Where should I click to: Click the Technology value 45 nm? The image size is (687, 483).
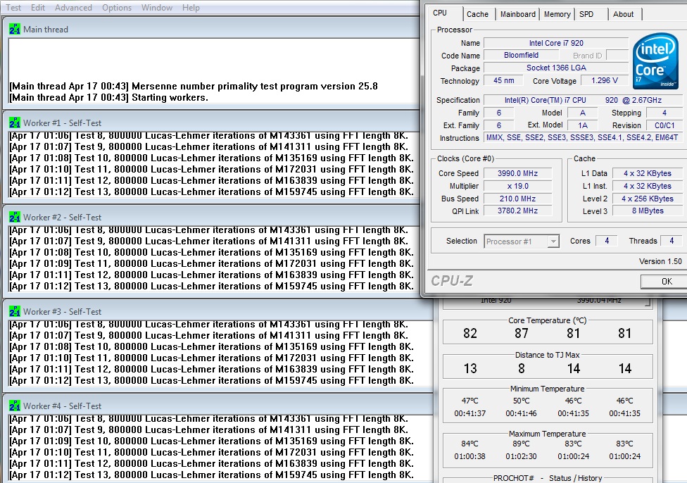[504, 81]
